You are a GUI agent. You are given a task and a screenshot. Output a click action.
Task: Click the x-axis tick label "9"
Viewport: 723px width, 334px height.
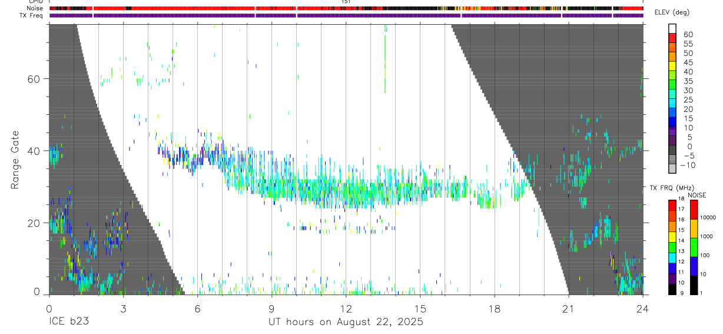click(271, 308)
